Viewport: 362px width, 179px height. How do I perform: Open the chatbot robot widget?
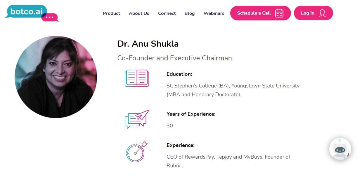click(340, 149)
